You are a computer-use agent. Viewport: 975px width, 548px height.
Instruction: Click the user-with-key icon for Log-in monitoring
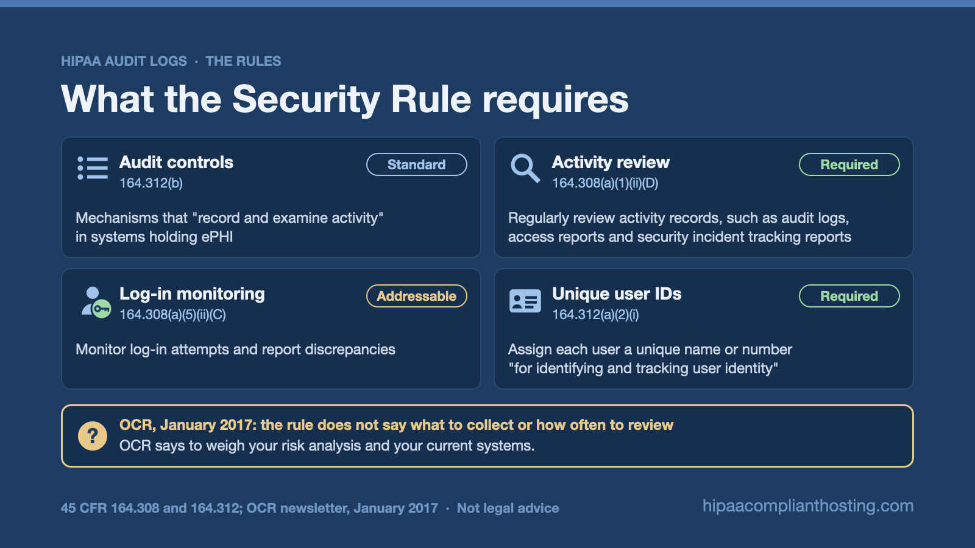point(96,301)
